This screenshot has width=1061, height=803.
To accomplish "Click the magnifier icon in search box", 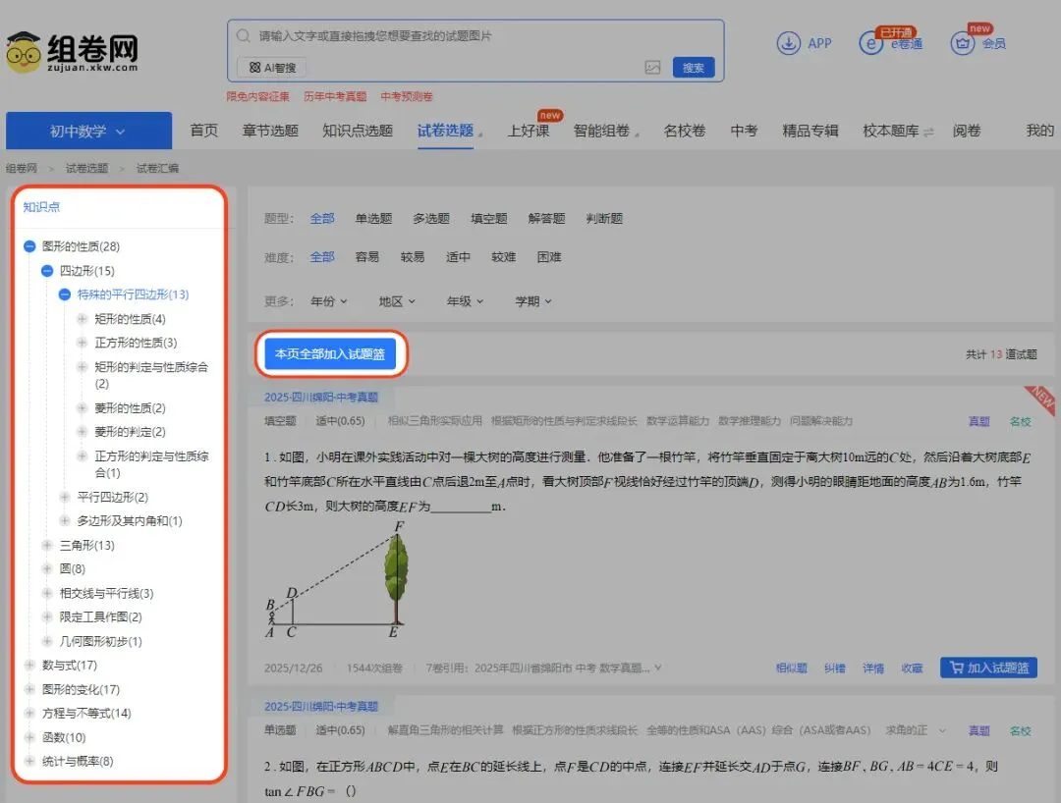I will click(x=243, y=35).
